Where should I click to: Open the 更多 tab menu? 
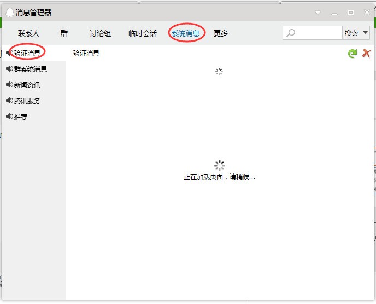point(221,33)
